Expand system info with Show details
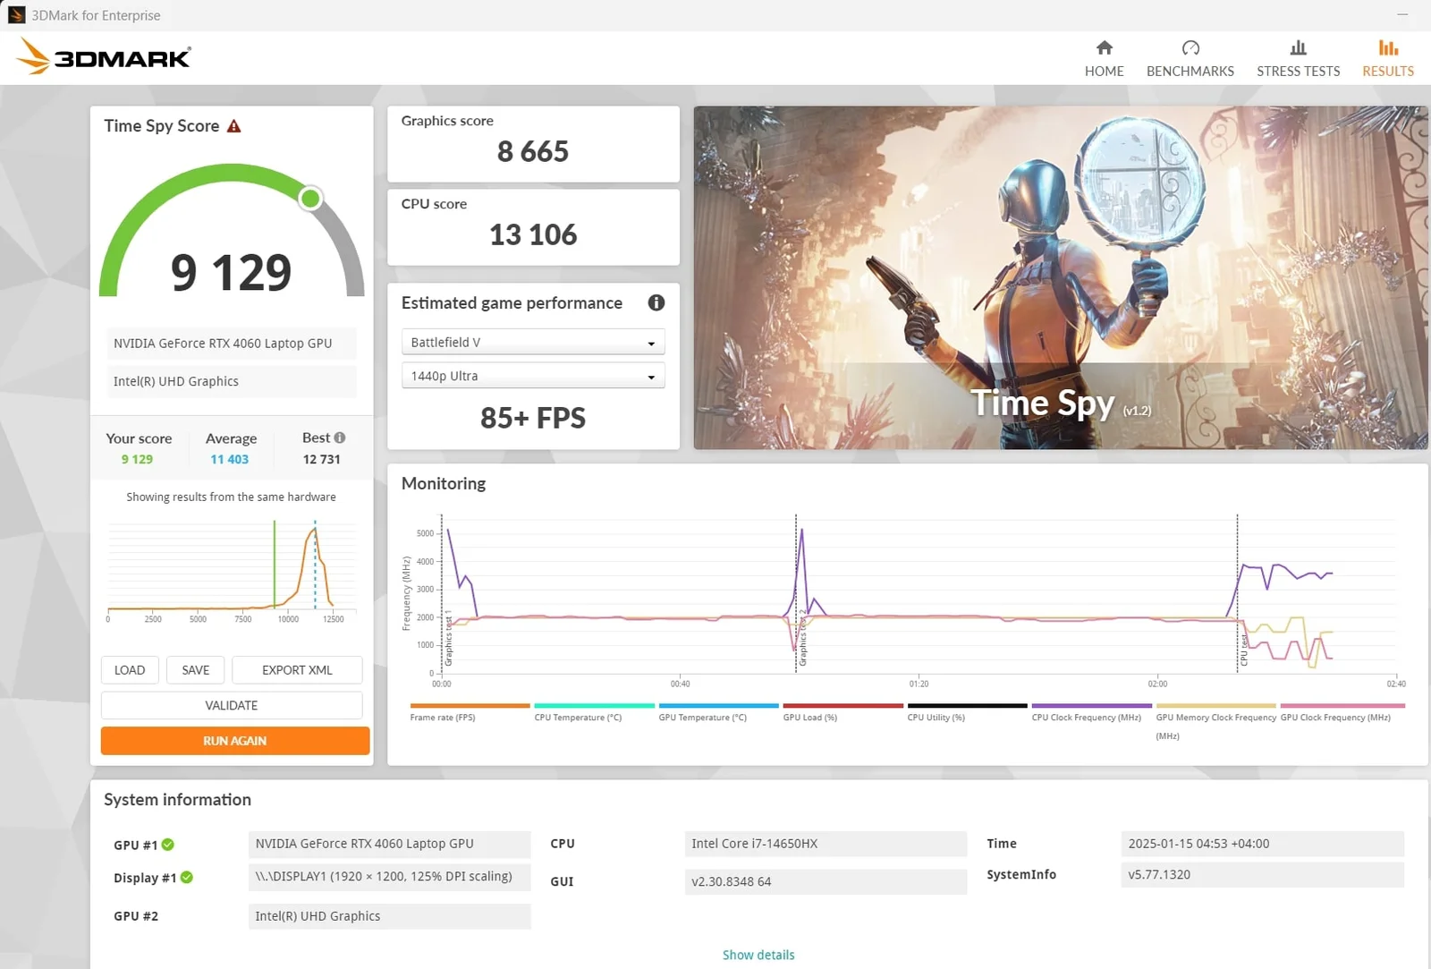 point(758,955)
